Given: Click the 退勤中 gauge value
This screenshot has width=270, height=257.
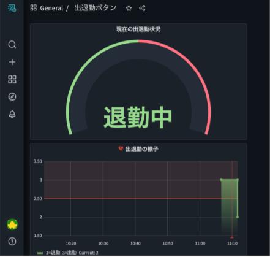Looking at the screenshot, I should 138,117.
